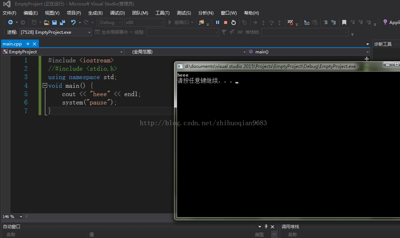Screen dimensions: 400x238
Task: Open the 146 % zoom level dropdown
Action: pyautogui.click(x=12, y=217)
